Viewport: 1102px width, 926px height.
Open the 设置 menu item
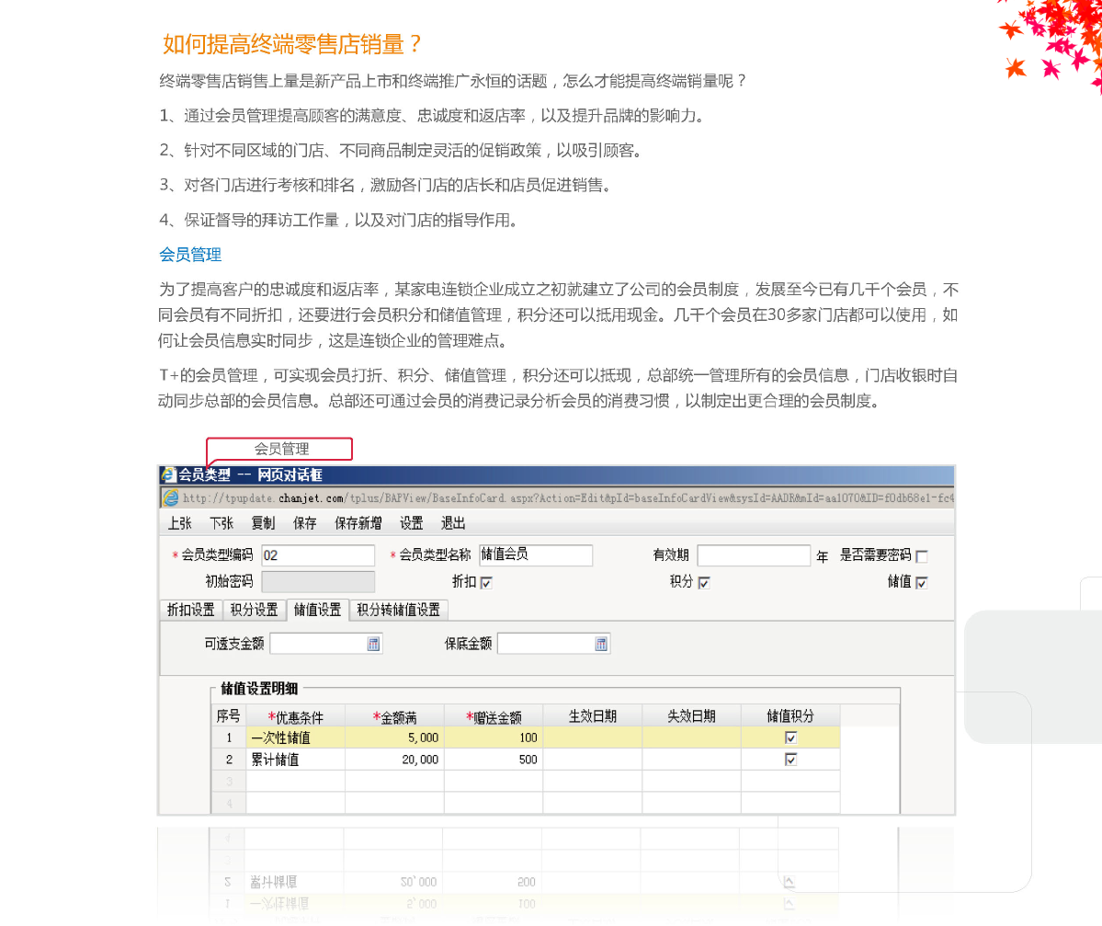pos(412,523)
